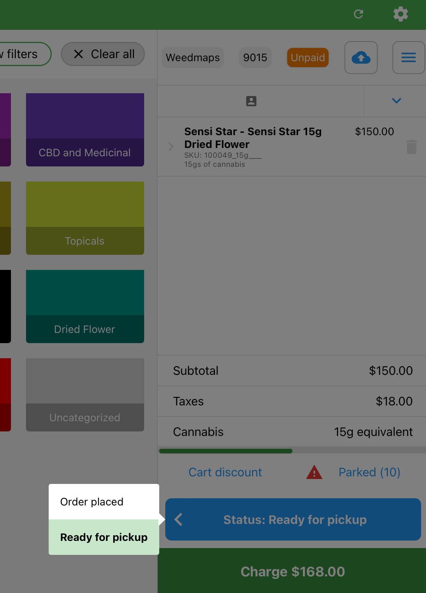This screenshot has width=426, height=593.
Task: Select Ready for pickup status option
Action: [104, 537]
